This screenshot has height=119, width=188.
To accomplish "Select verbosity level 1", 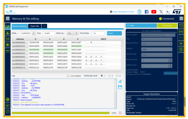I will tap(102, 76).
